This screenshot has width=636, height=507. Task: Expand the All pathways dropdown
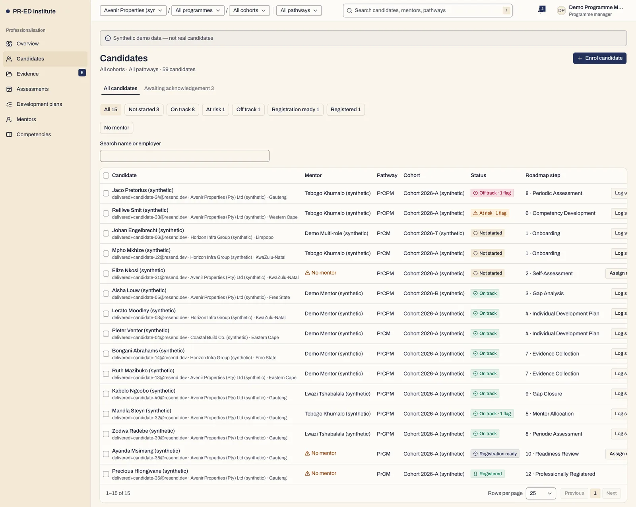[299, 11]
